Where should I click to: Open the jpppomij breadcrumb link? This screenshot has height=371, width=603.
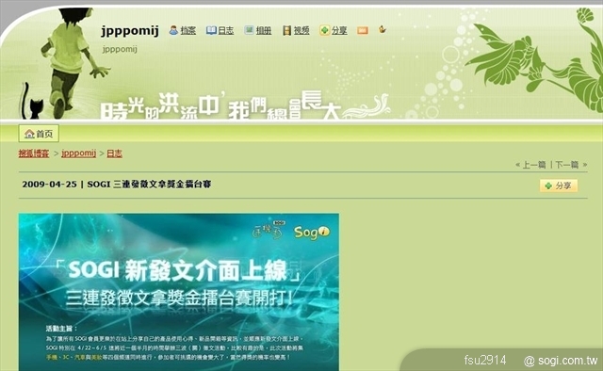click(79, 153)
